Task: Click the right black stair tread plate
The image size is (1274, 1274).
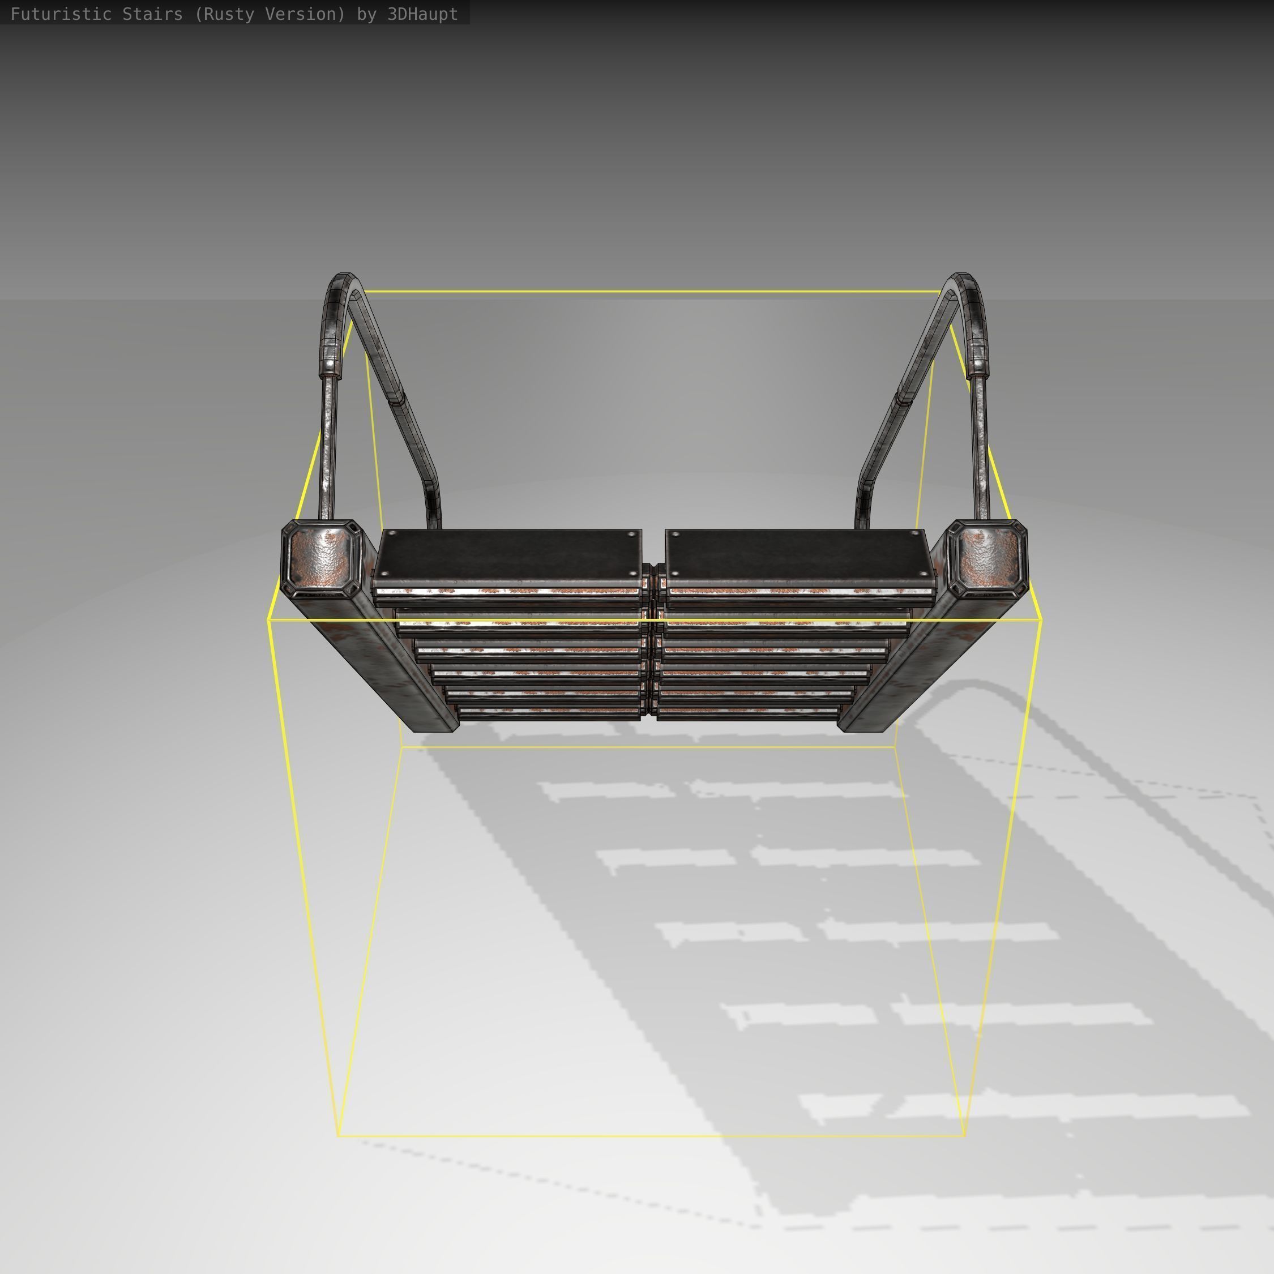Action: tap(800, 553)
